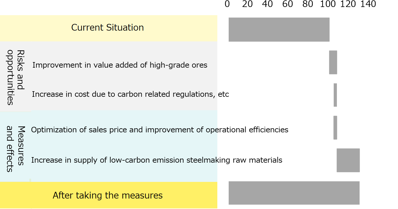Click axis tick label 60
Screen dimensions: 398x209
287,4
